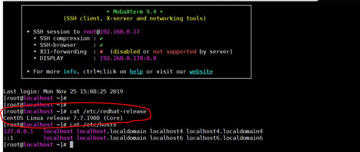This screenshot has height=152, width=360.
Task: Select the Last login line
Action: pyautogui.click(x=63, y=91)
